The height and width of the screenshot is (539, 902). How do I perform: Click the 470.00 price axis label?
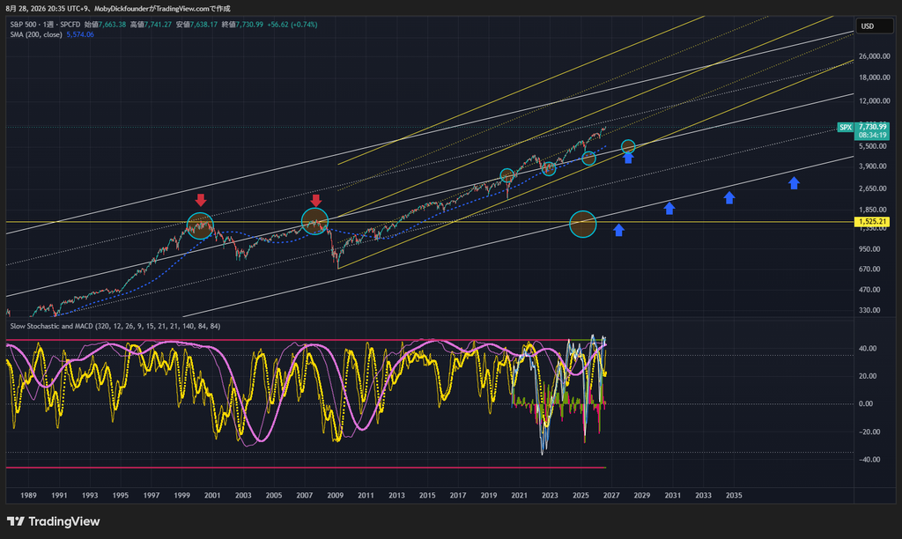[869, 290]
